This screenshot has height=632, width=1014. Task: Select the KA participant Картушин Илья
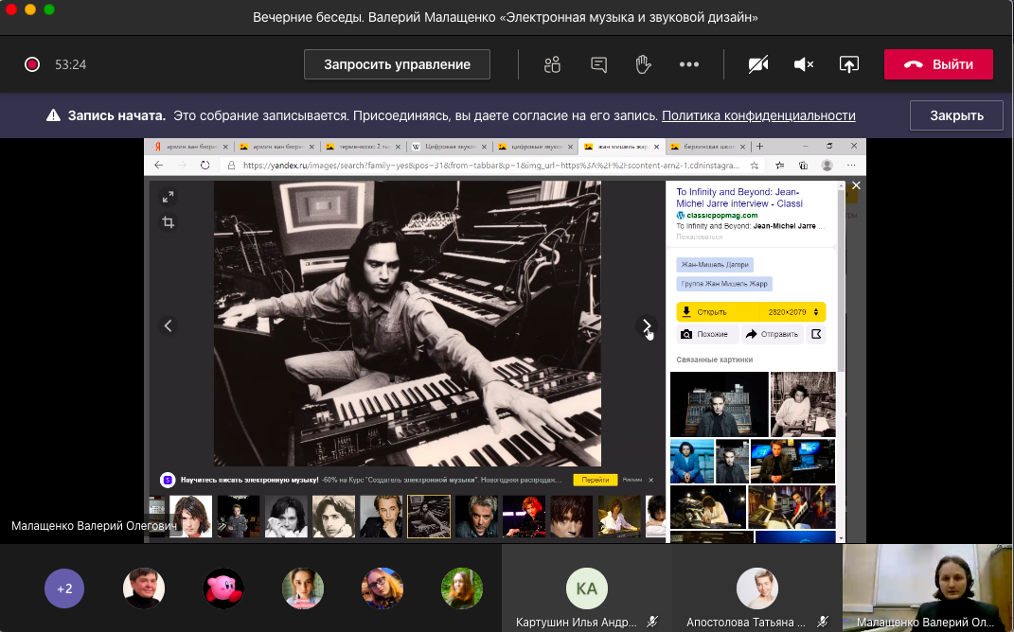(x=587, y=588)
